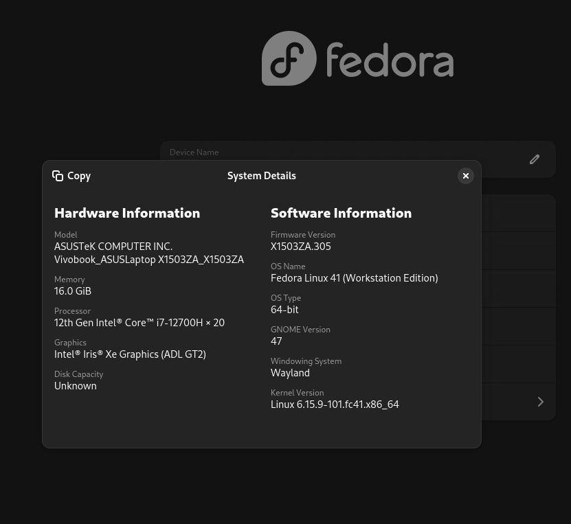Click the Graphics label
Viewport: 571px width, 524px height.
pyautogui.click(x=70, y=343)
